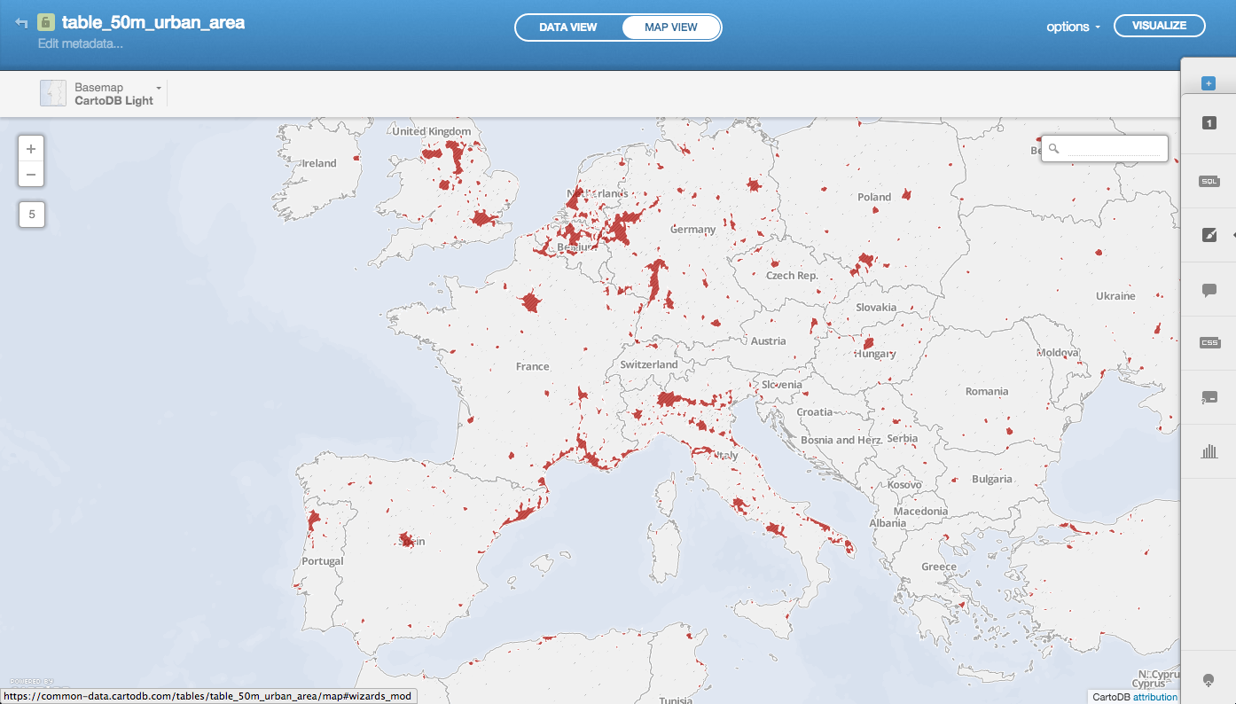Screen dimensions: 1236x704
Task: Click the France label on the map
Action: click(x=533, y=366)
